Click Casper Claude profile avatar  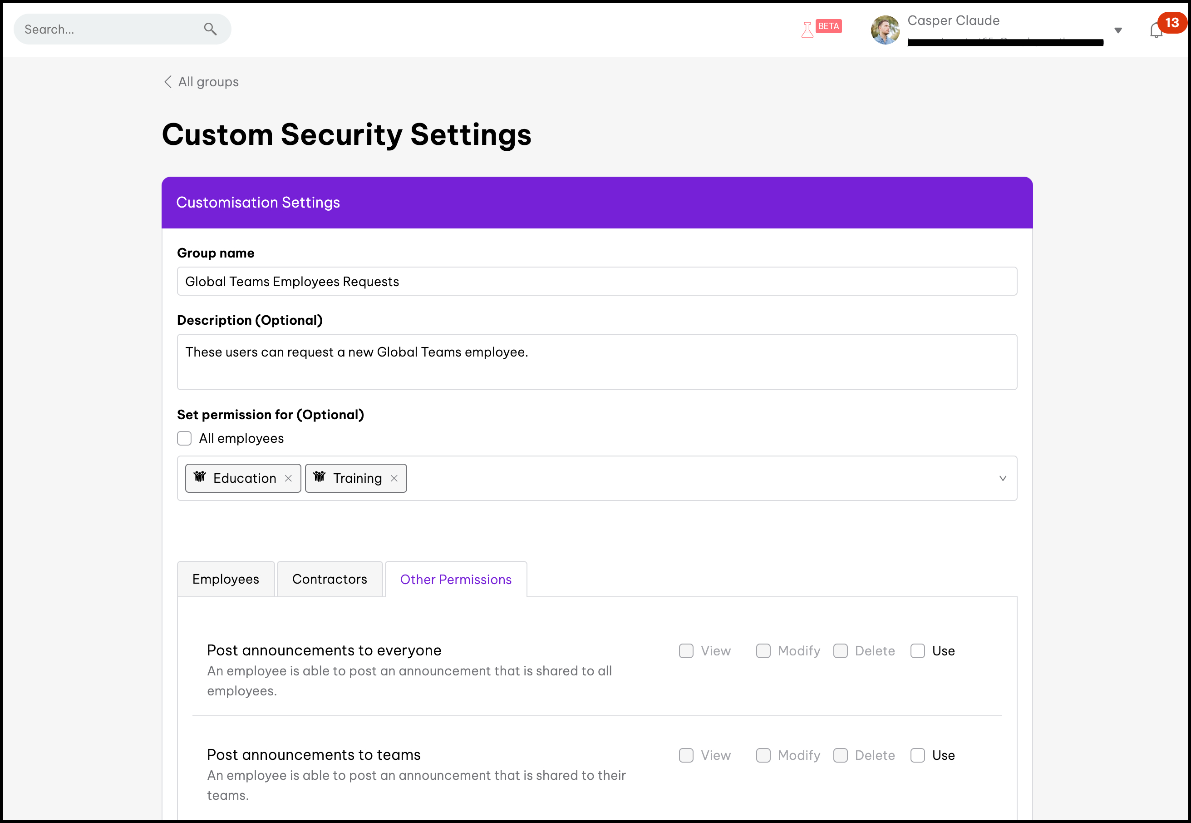click(885, 30)
